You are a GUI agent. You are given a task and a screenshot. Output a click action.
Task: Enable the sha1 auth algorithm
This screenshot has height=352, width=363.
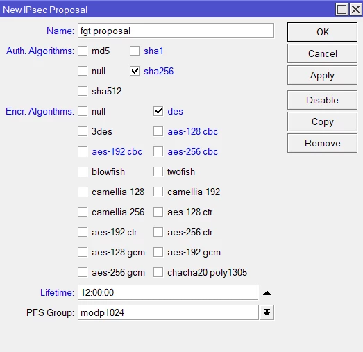(x=135, y=51)
